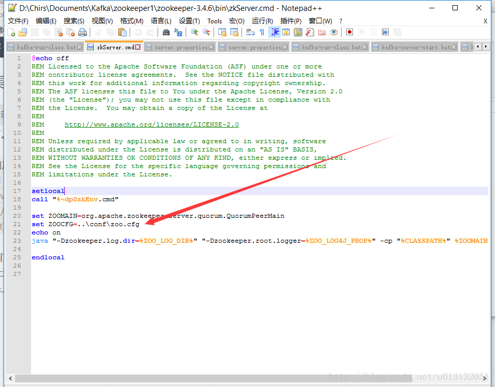Close current document via toolbar icon
The image size is (495, 387).
click(x=59, y=32)
